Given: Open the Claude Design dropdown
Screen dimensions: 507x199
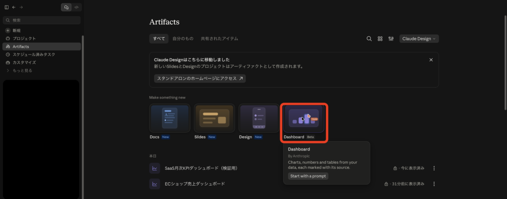Looking at the screenshot, I should pyautogui.click(x=419, y=39).
